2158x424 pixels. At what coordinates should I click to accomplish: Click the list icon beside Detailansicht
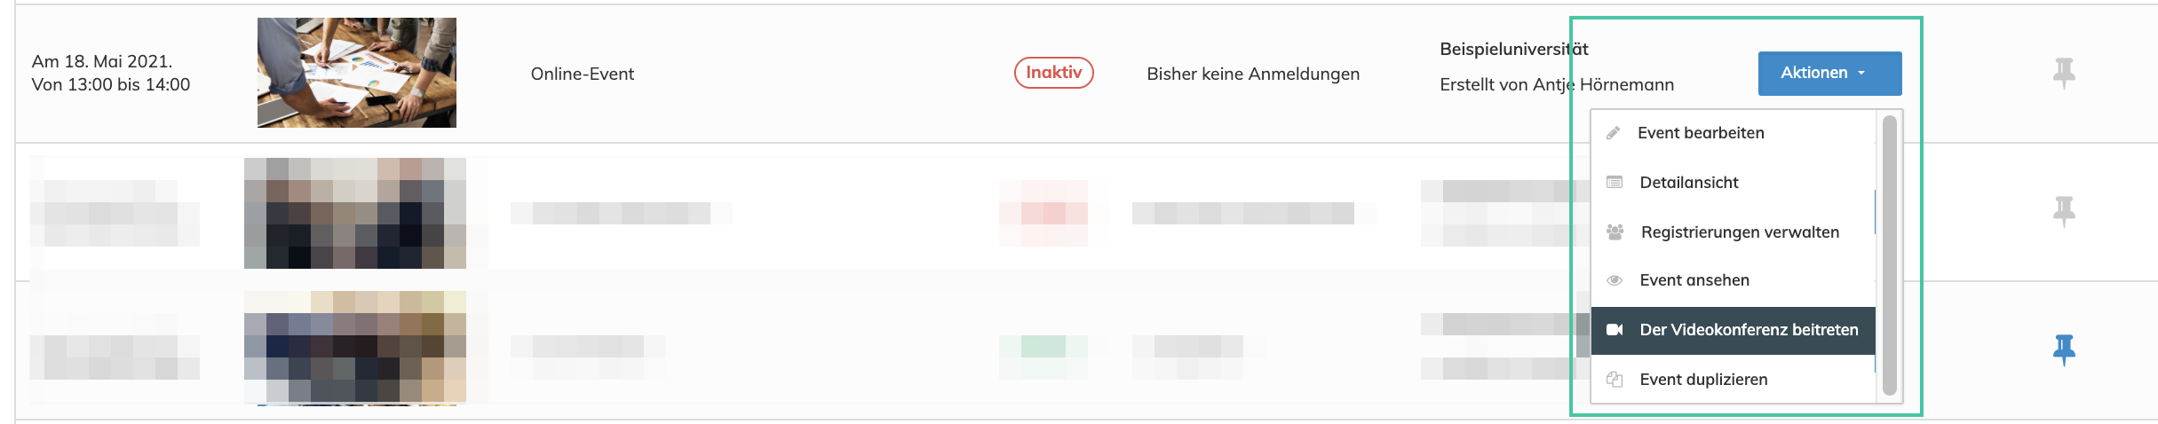[x=1615, y=183]
